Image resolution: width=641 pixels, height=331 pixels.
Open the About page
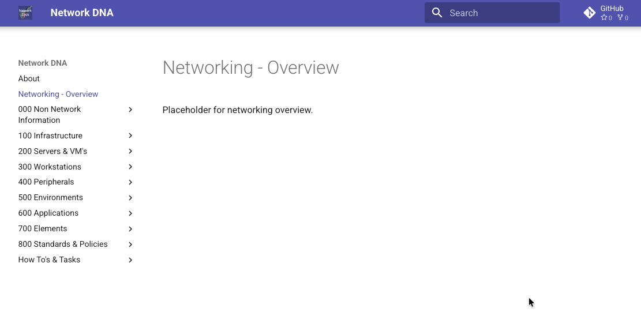coord(29,78)
